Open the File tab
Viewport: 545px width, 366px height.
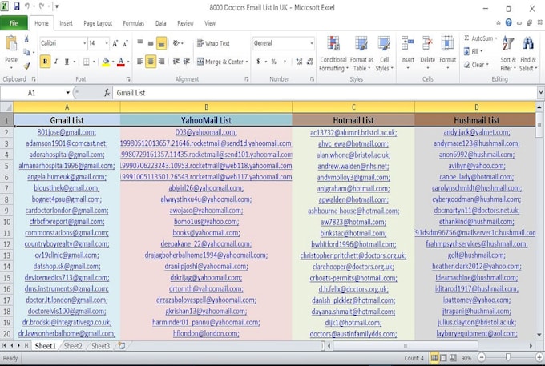[14, 23]
